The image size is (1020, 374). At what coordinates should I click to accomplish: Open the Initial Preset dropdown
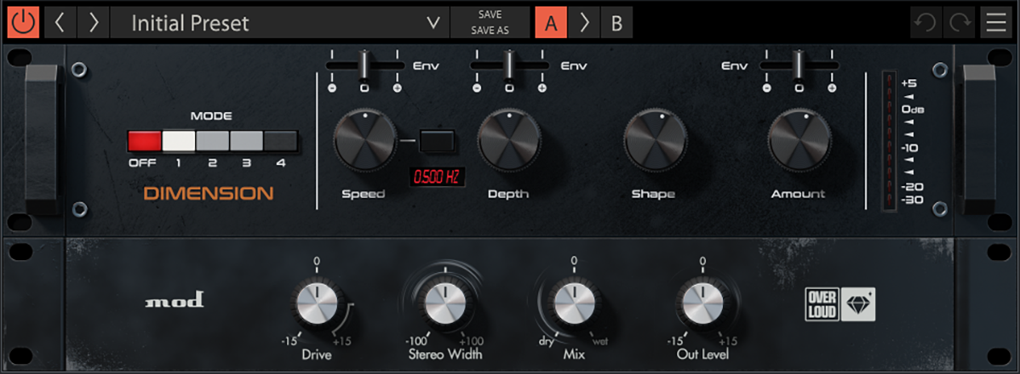tap(433, 23)
